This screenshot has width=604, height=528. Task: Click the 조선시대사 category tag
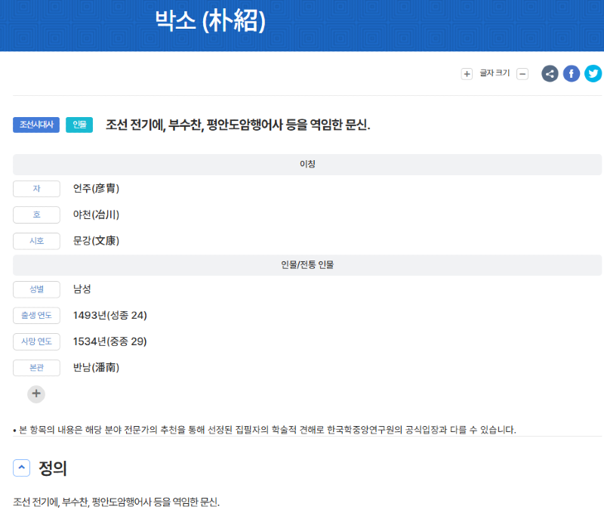coord(36,125)
